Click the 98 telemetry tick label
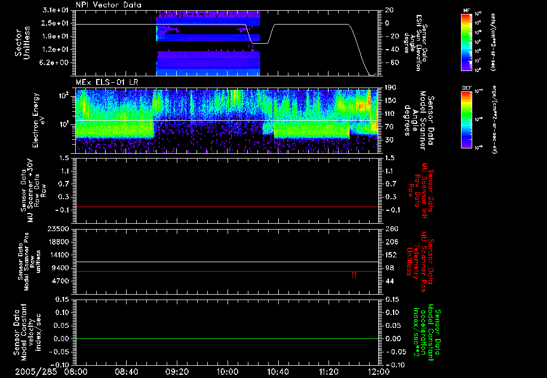 coord(389,268)
